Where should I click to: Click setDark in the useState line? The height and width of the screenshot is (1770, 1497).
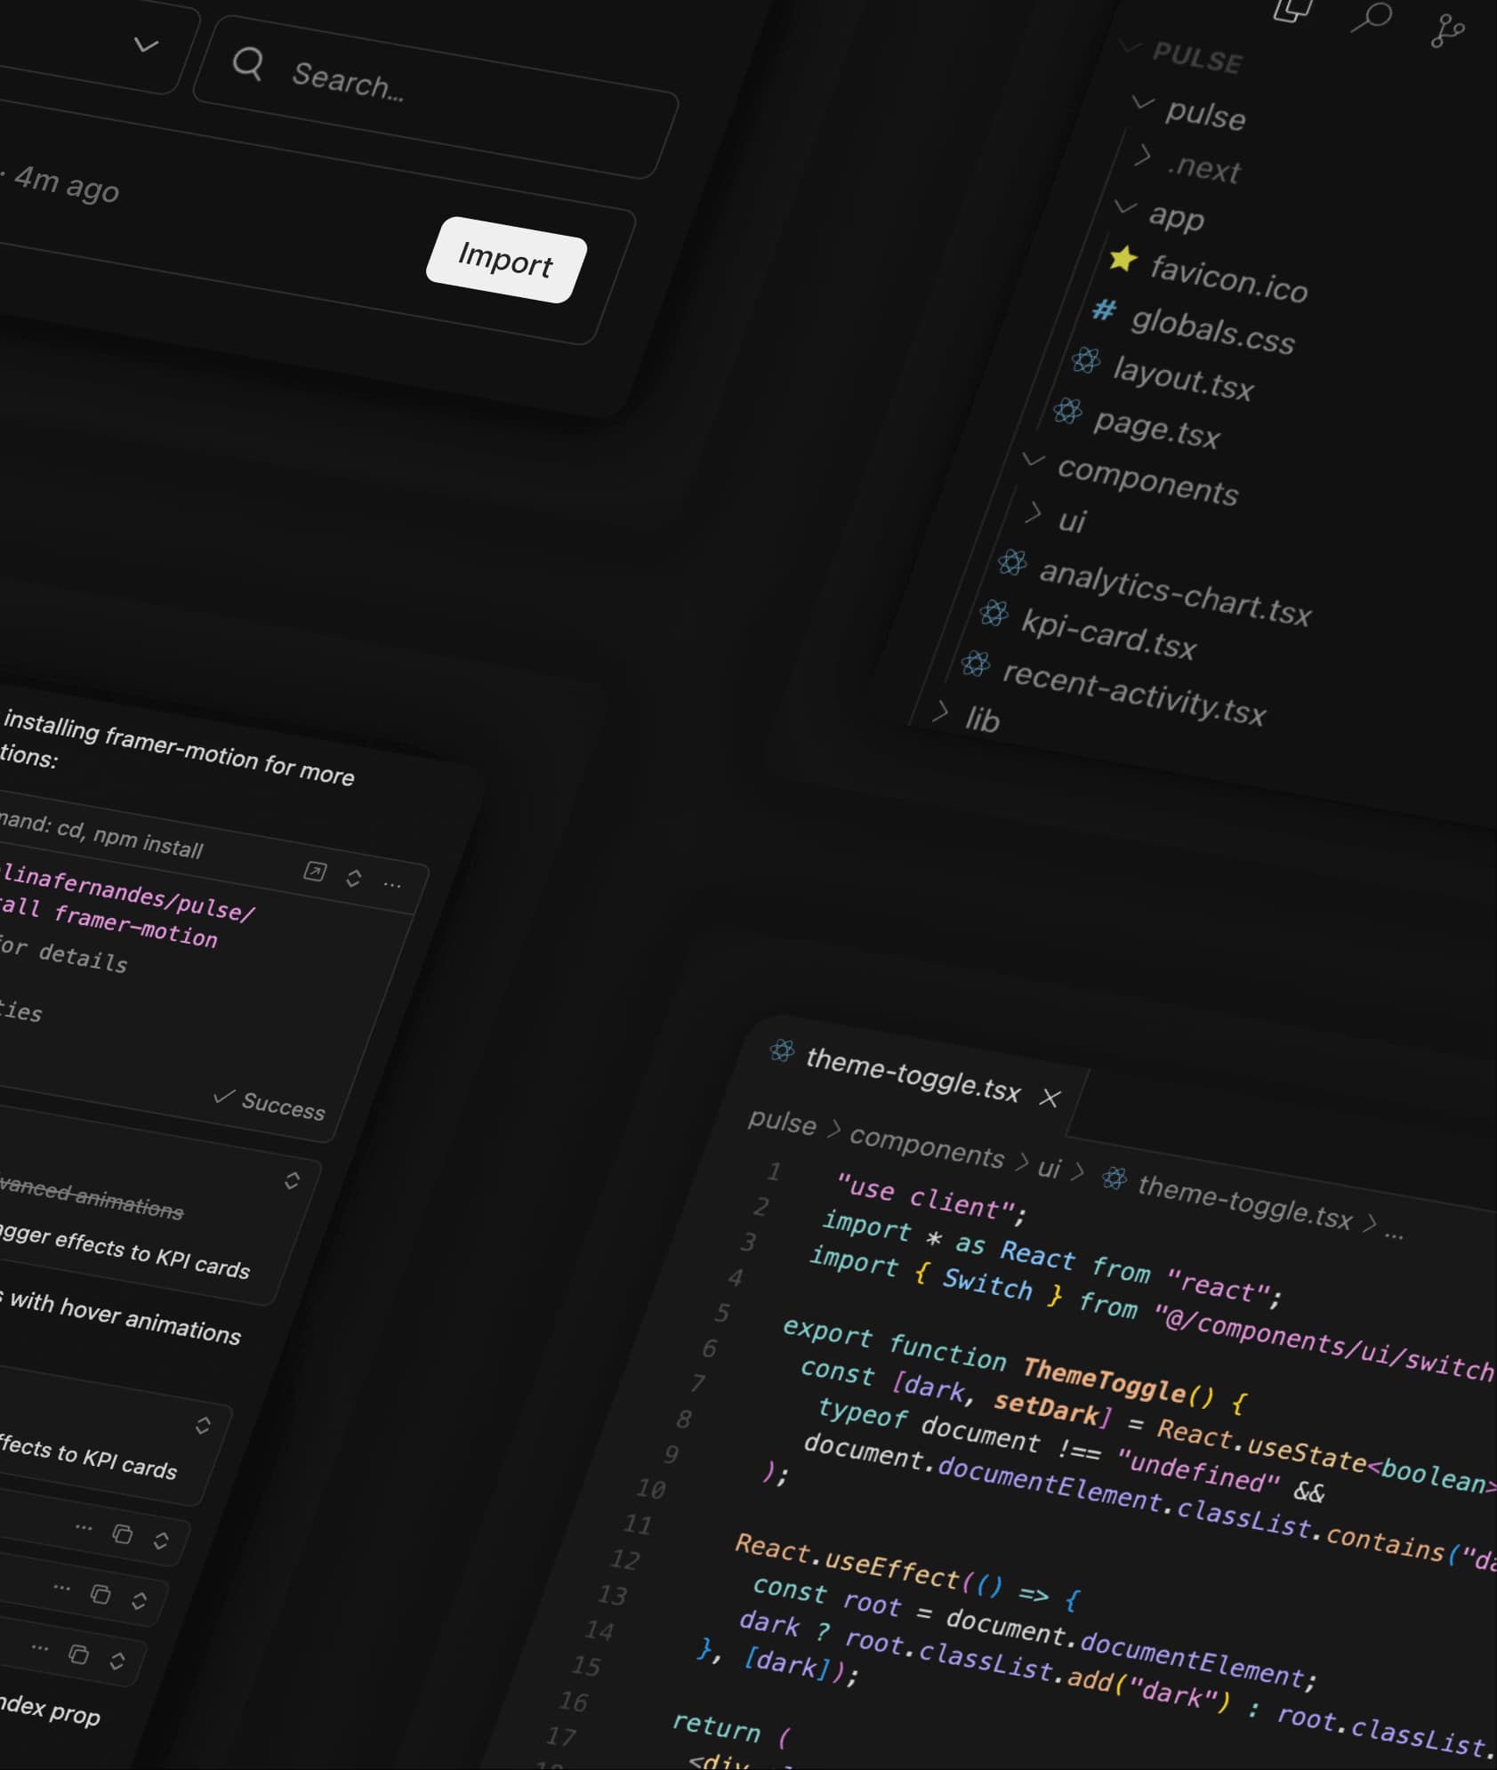[1046, 1407]
